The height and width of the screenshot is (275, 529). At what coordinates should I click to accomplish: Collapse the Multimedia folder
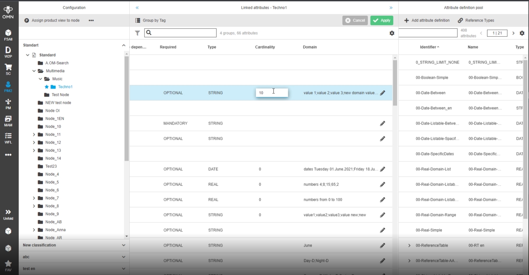(x=34, y=71)
